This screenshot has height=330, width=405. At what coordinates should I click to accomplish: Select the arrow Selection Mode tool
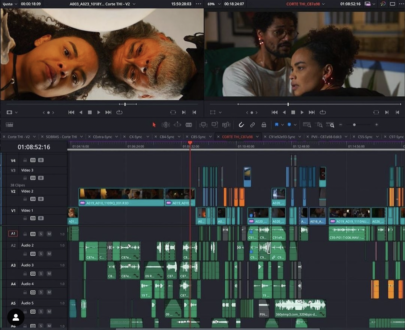154,125
